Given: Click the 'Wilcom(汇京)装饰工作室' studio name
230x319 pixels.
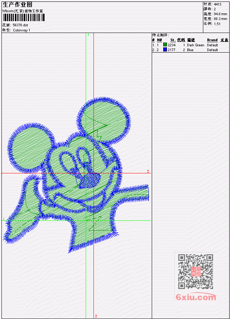Looking at the screenshot, I should (22, 11).
